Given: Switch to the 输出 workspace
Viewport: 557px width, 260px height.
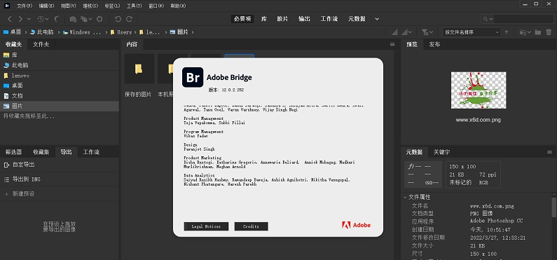Looking at the screenshot, I should [304, 19].
